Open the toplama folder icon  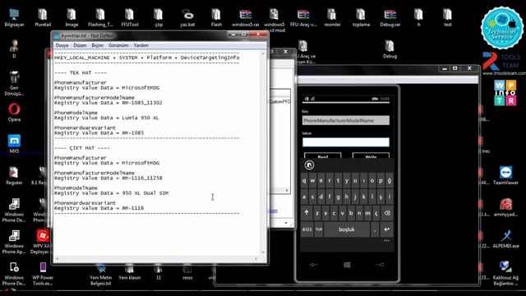coord(361,18)
